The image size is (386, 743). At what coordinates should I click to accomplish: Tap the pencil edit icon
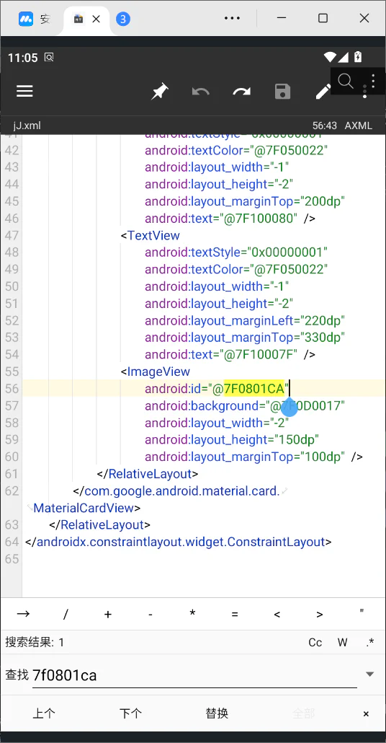click(x=323, y=92)
